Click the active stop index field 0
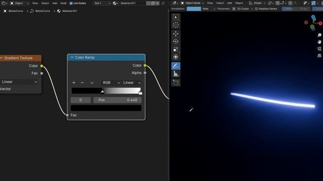 coord(81,100)
